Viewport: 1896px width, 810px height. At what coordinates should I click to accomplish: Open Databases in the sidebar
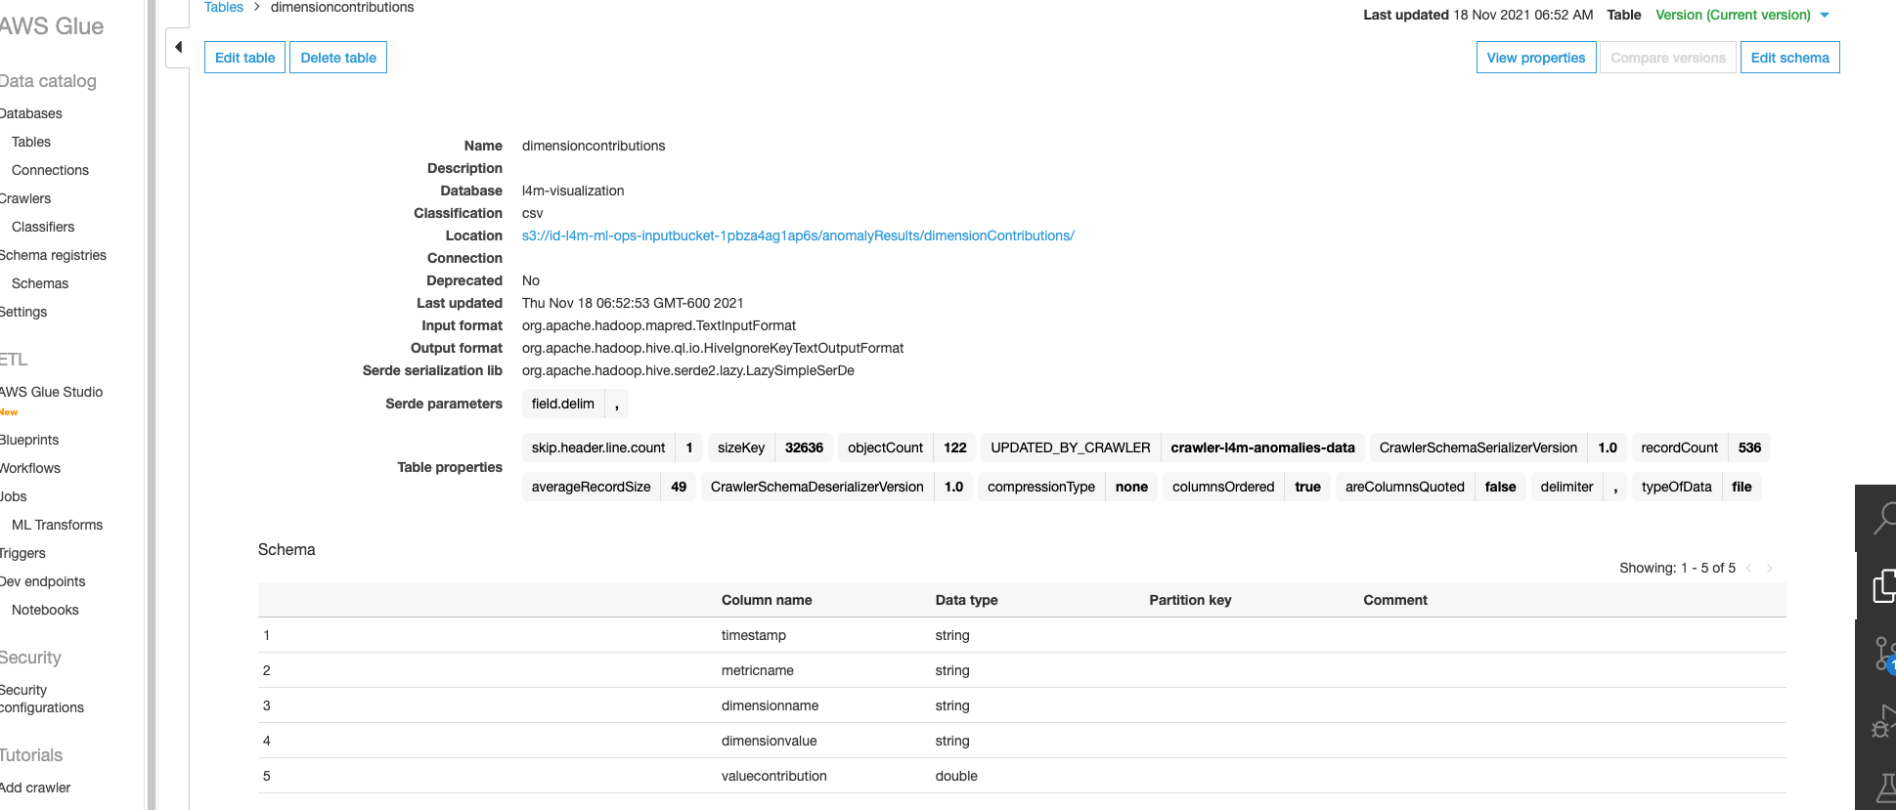coord(30,113)
